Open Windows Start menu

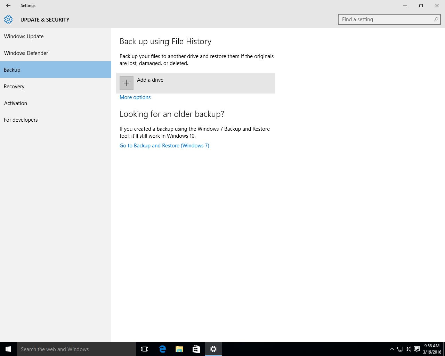click(x=8, y=349)
